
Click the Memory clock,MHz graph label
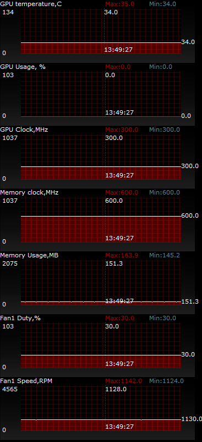(x=29, y=192)
